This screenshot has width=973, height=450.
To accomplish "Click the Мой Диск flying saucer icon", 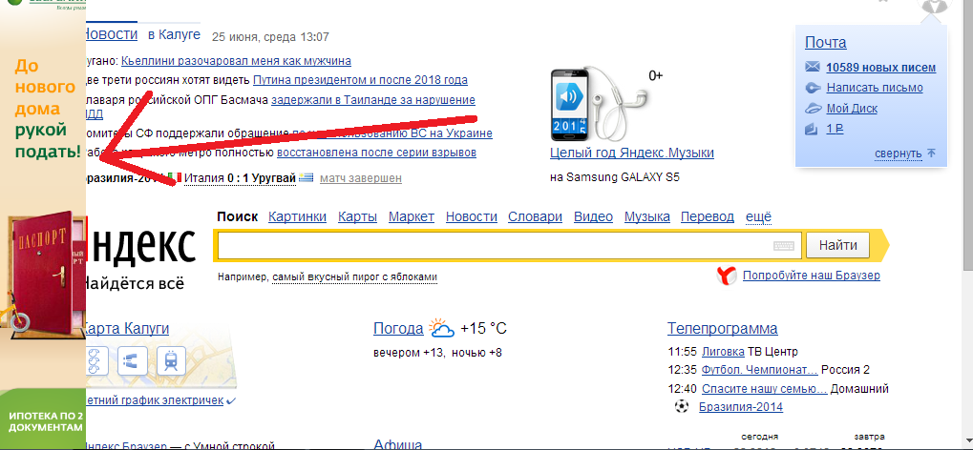I will pos(813,108).
